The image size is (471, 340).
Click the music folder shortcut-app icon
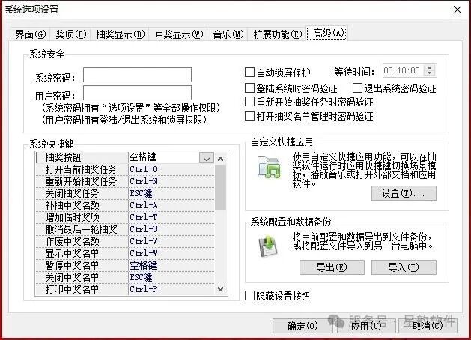coord(269,167)
